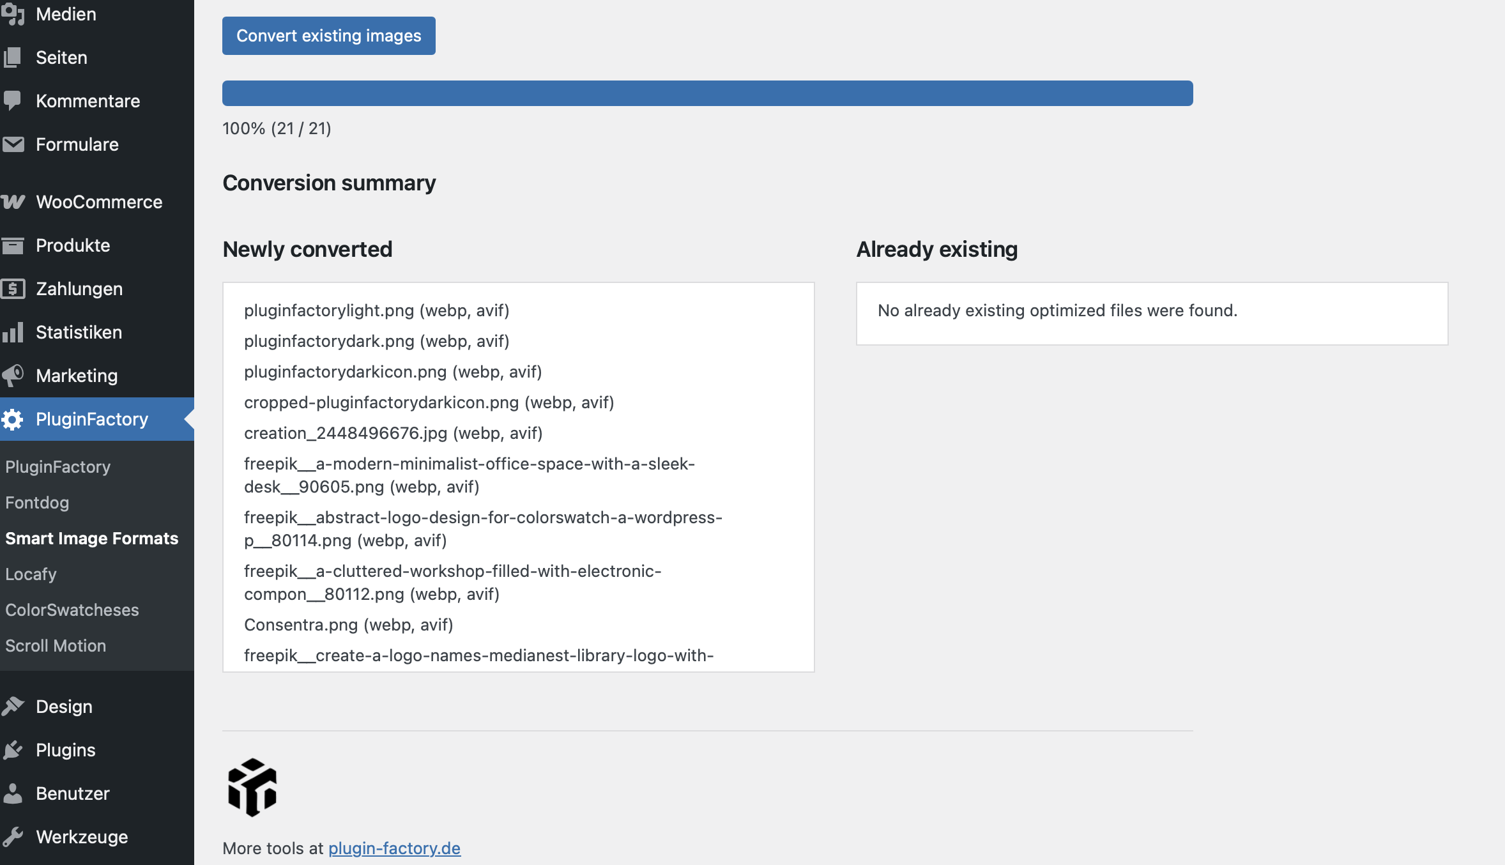The height and width of the screenshot is (865, 1505).
Task: Click the PluginFactory gear icon
Action: tap(13, 419)
